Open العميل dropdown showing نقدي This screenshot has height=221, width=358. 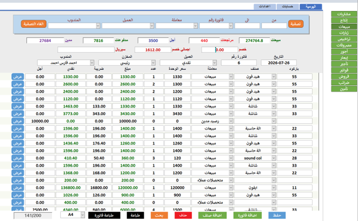tap(214, 63)
